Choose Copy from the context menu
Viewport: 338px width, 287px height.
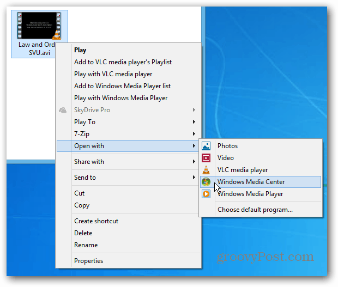(x=129, y=205)
